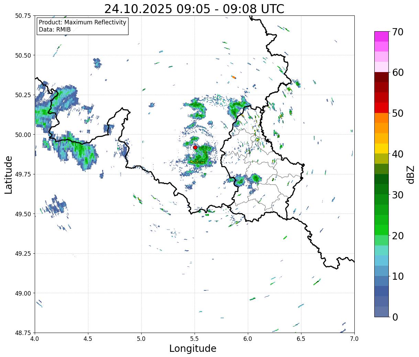Screen dimensions: 419x357
Task: Click the bright green colorbar segment above 20
Action: pyautogui.click(x=382, y=230)
